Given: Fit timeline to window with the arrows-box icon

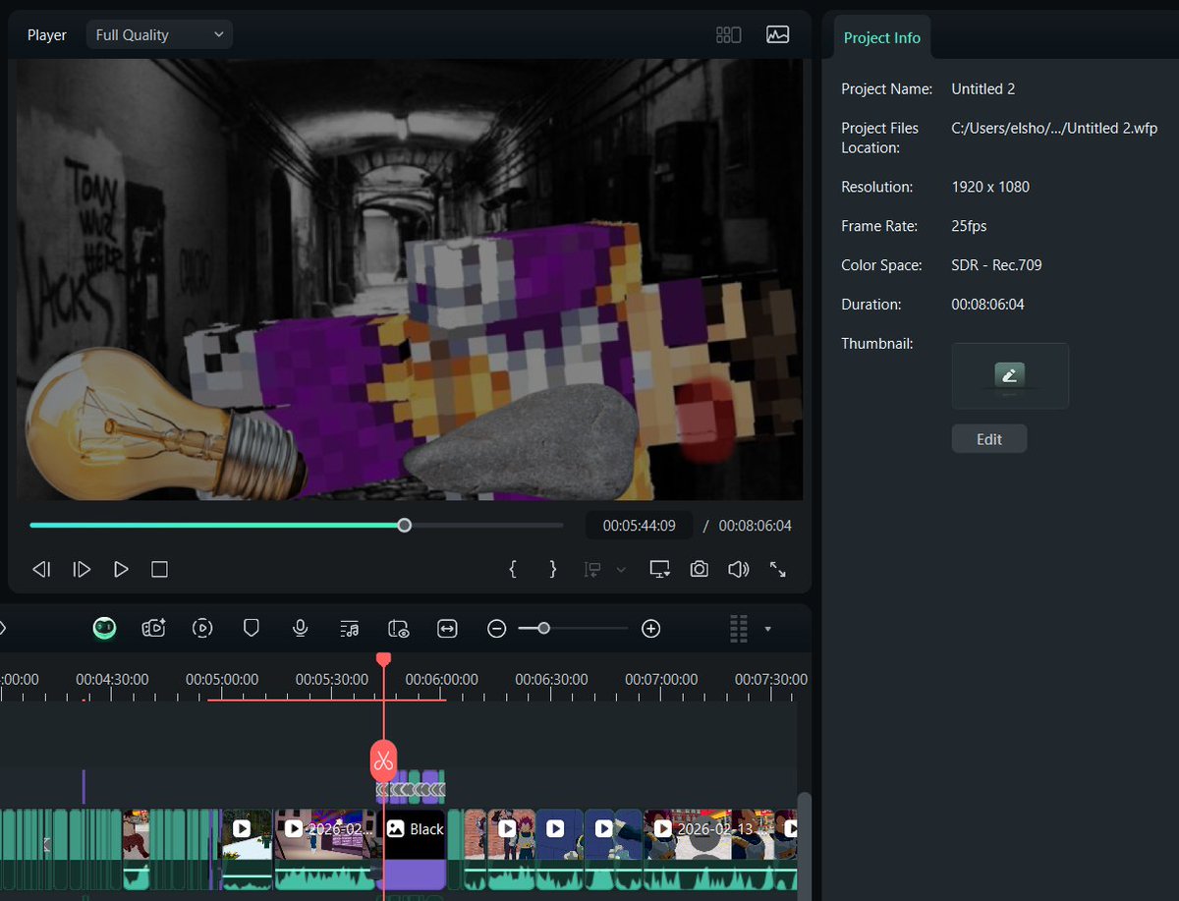Looking at the screenshot, I should point(448,629).
